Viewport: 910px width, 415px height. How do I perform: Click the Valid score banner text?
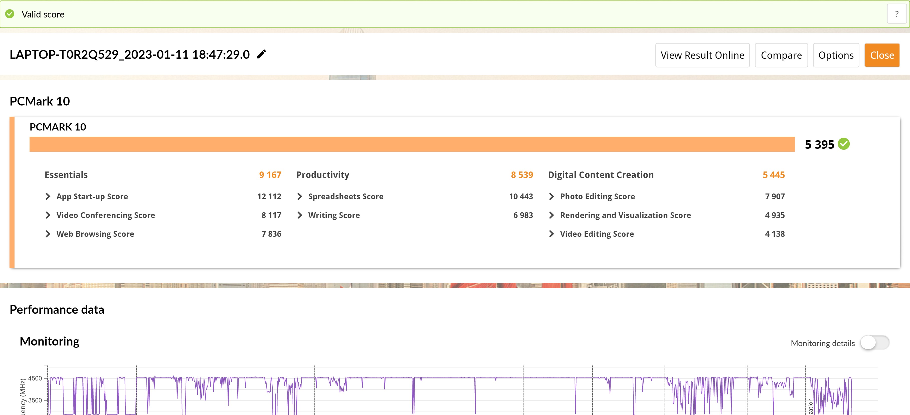click(43, 14)
